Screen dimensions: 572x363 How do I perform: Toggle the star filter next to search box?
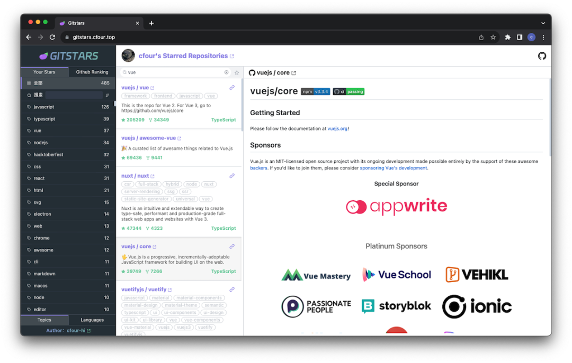click(x=237, y=72)
